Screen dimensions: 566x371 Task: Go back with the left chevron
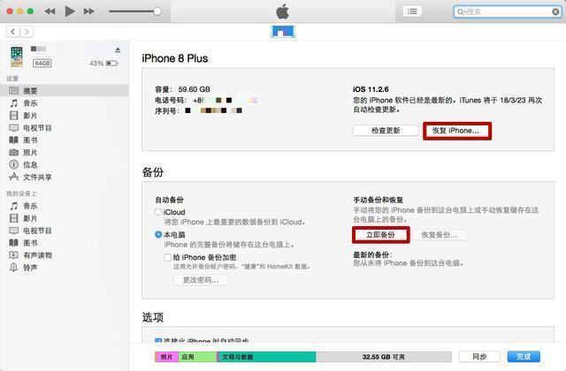coord(13,32)
